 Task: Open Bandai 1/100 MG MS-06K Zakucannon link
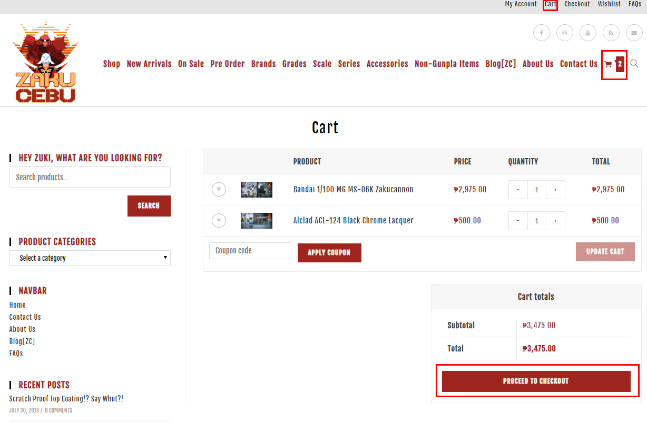353,189
